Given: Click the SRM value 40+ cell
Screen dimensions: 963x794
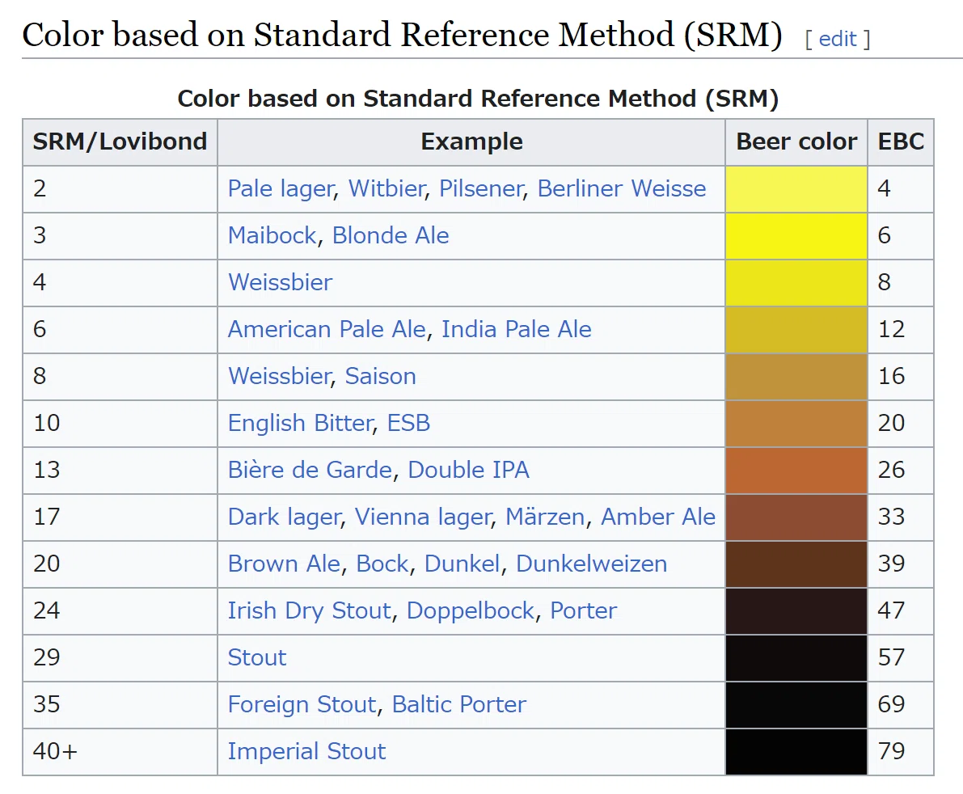Looking at the screenshot, I should click(120, 752).
